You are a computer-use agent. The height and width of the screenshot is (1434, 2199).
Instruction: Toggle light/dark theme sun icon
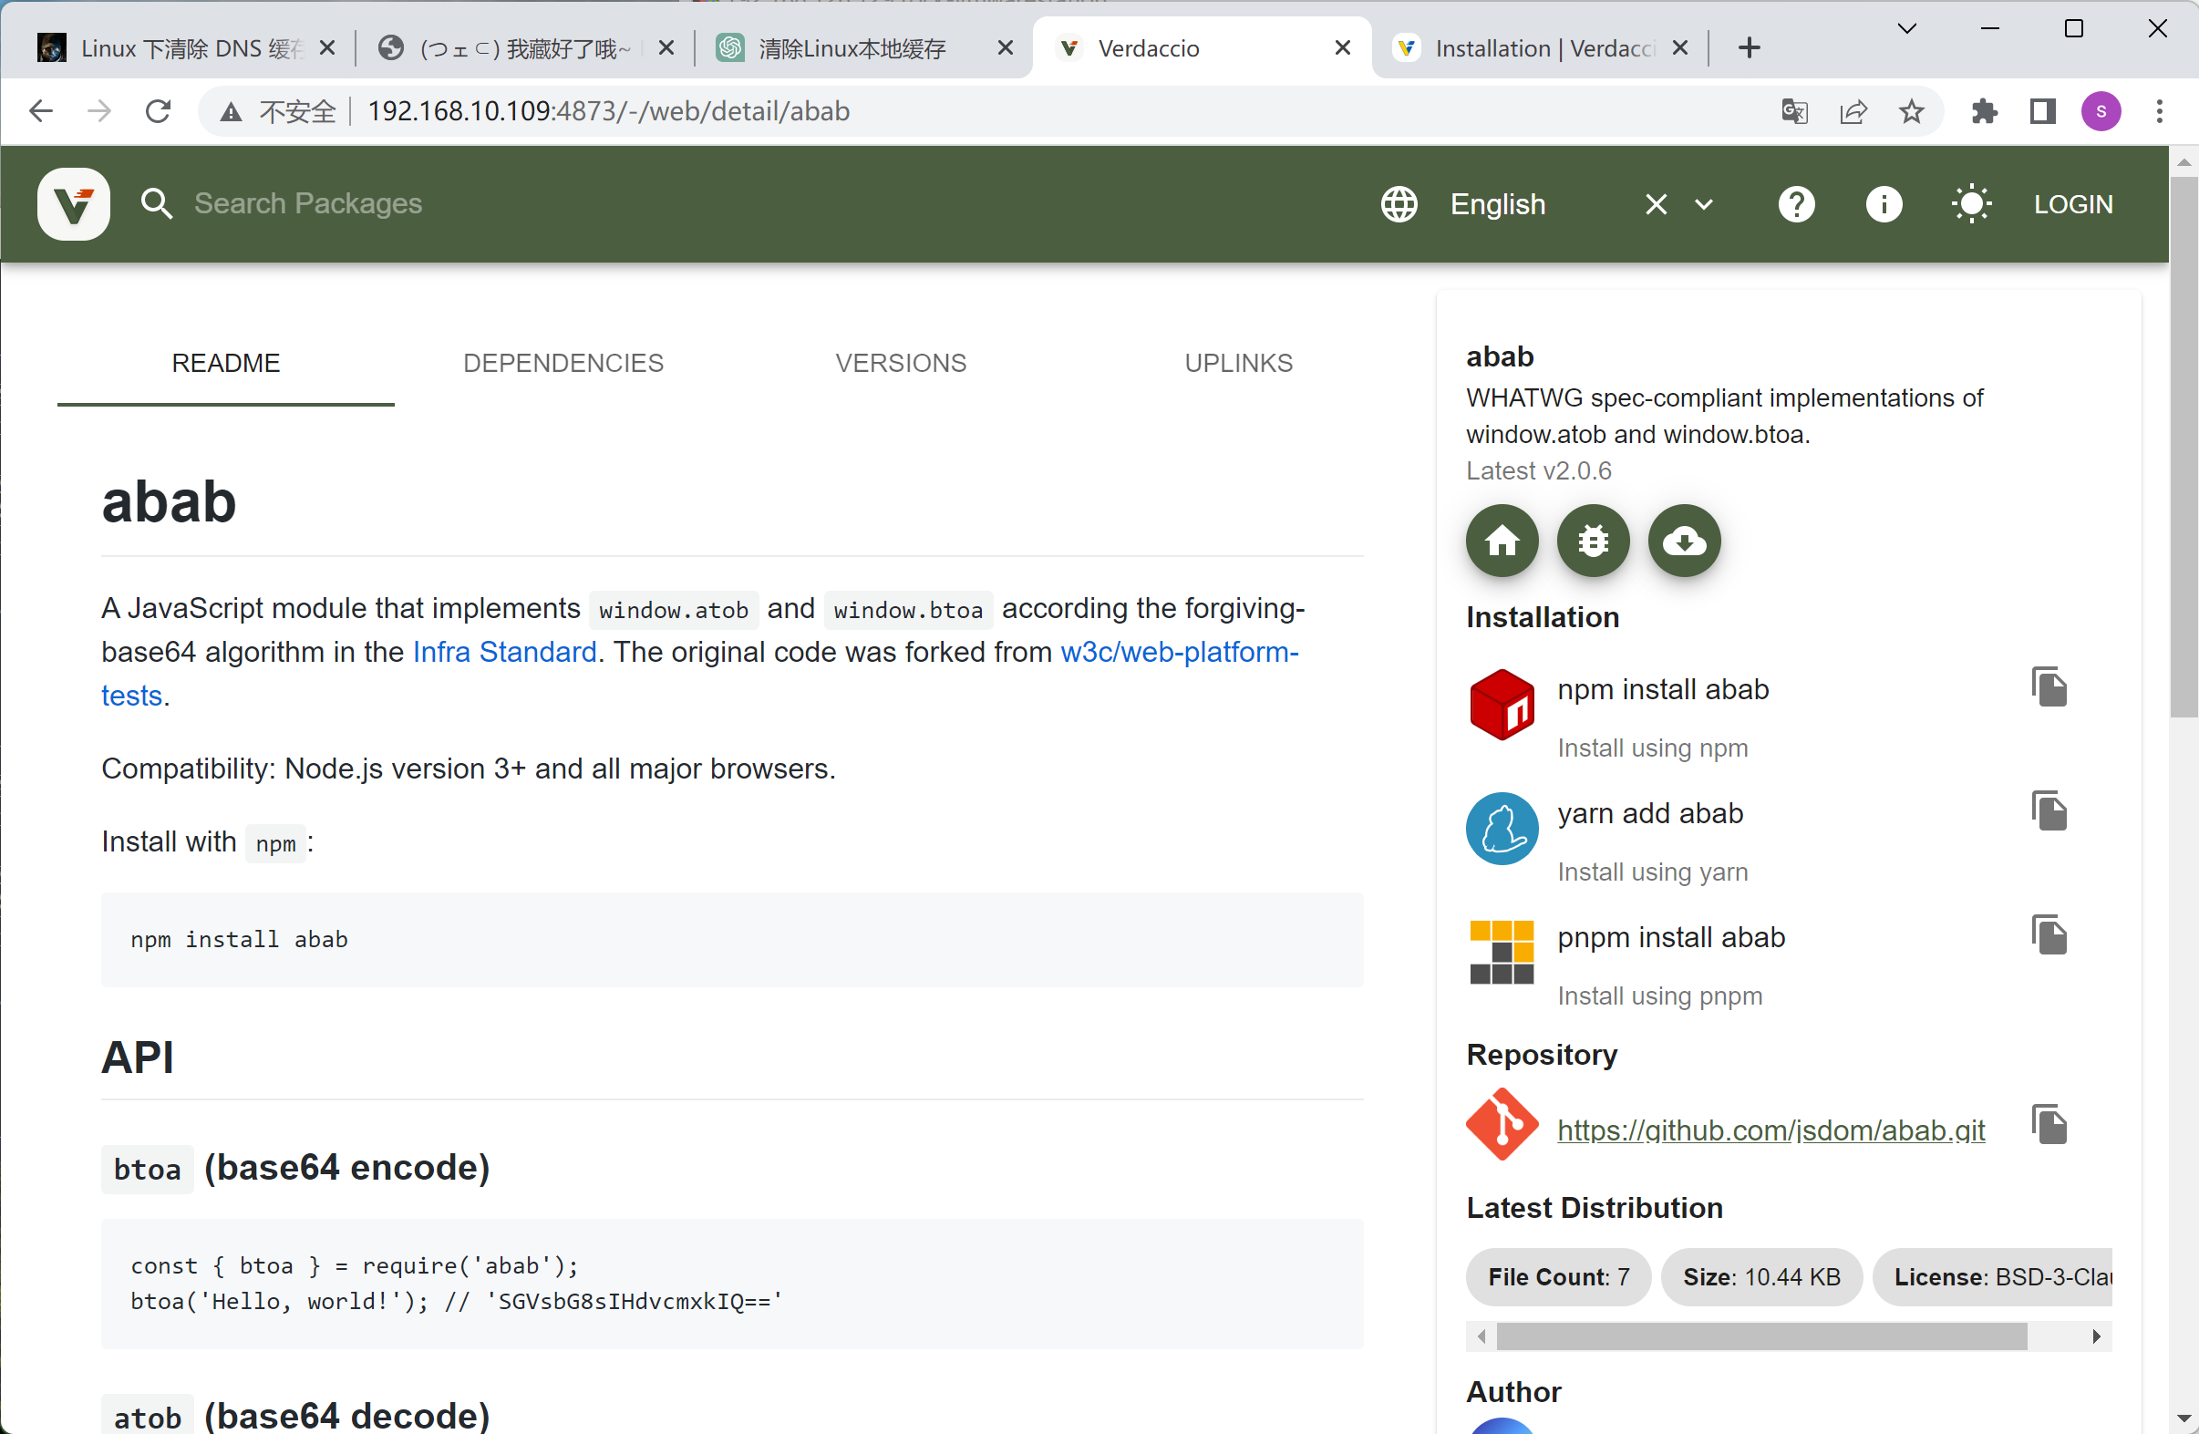(x=1971, y=204)
